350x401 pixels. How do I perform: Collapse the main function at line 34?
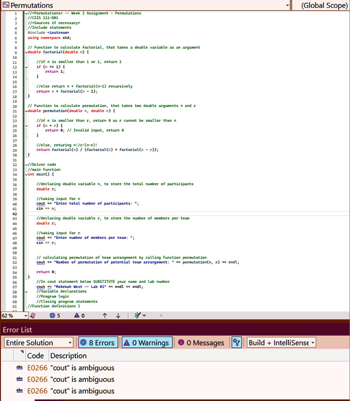26,175
